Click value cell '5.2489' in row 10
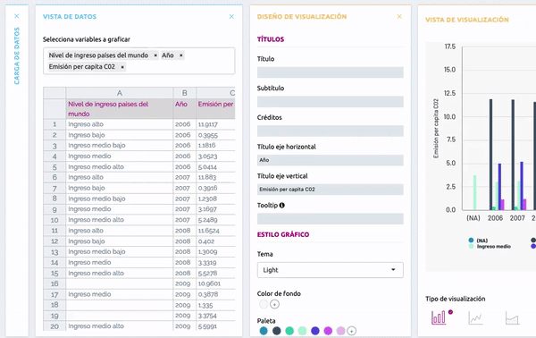The image size is (536, 338). [x=215, y=220]
